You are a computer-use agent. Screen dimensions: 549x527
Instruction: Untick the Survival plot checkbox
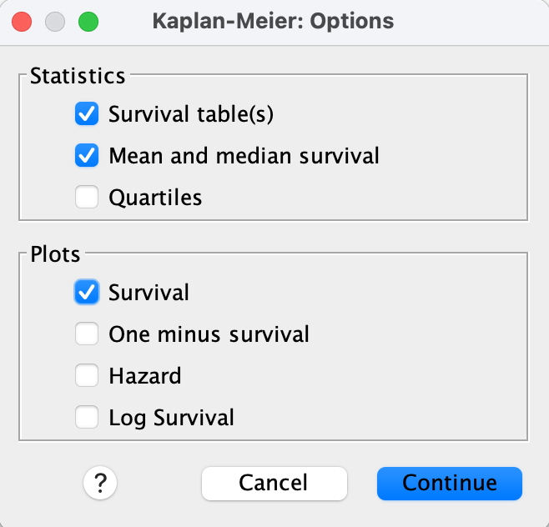[87, 292]
